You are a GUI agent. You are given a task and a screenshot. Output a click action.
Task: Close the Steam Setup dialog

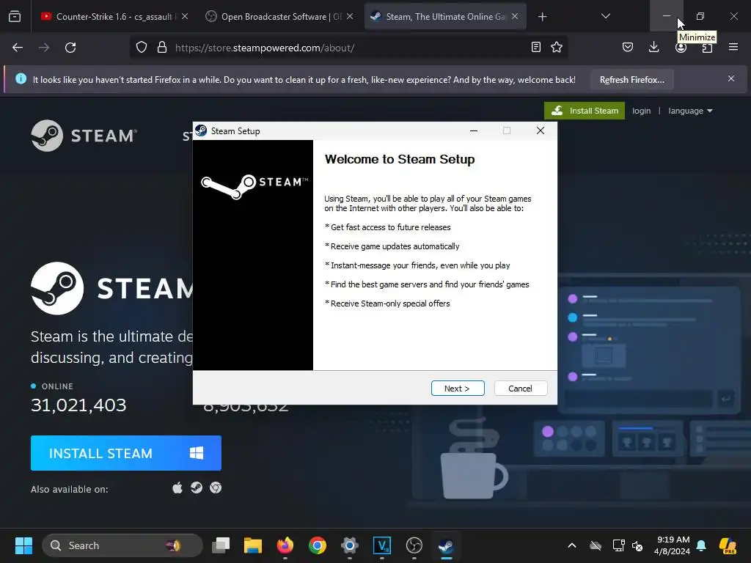tap(541, 130)
